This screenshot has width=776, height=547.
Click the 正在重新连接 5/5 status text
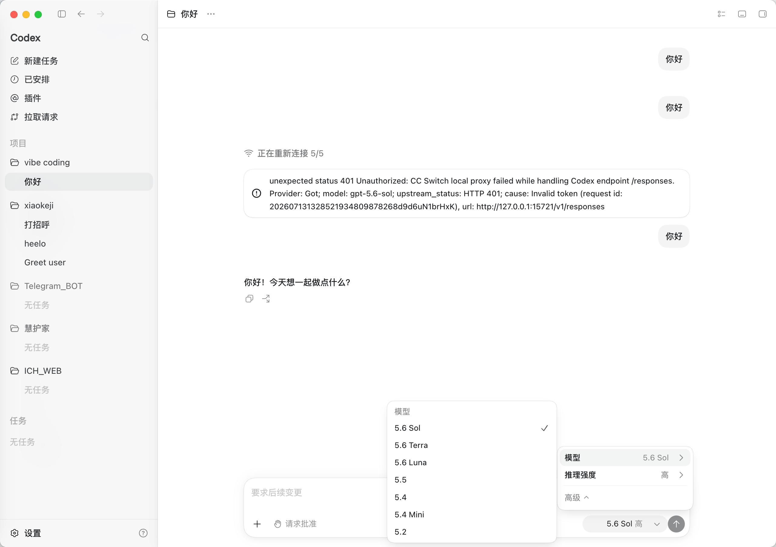coord(290,154)
